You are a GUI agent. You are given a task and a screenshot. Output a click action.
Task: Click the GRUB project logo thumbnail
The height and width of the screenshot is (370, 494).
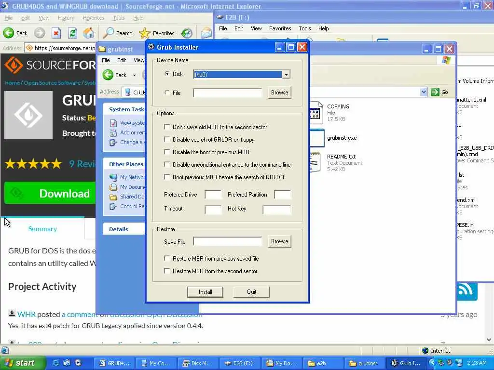(x=28, y=115)
